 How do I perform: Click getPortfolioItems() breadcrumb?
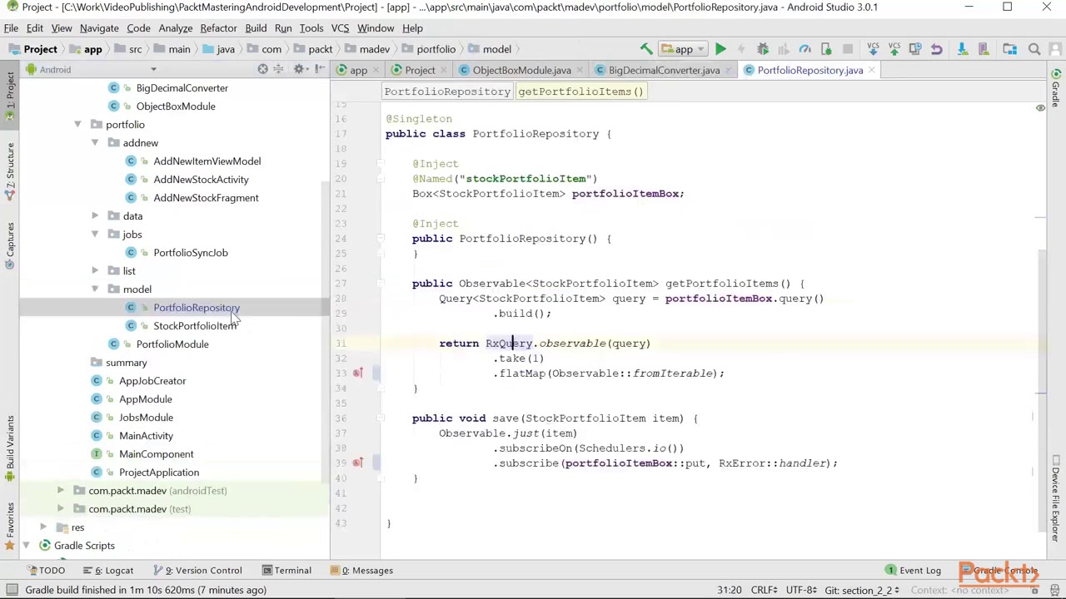click(580, 92)
